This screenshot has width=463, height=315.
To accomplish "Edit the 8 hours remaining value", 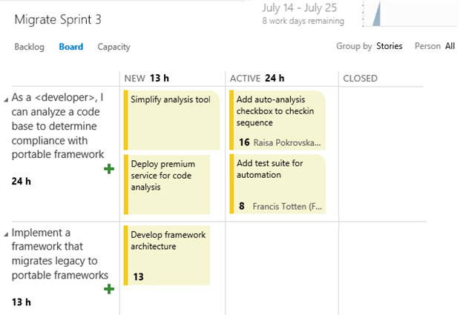I will tap(242, 207).
